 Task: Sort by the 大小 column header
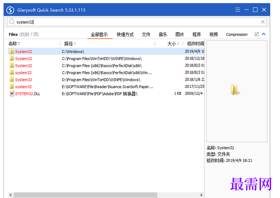coord(173,44)
